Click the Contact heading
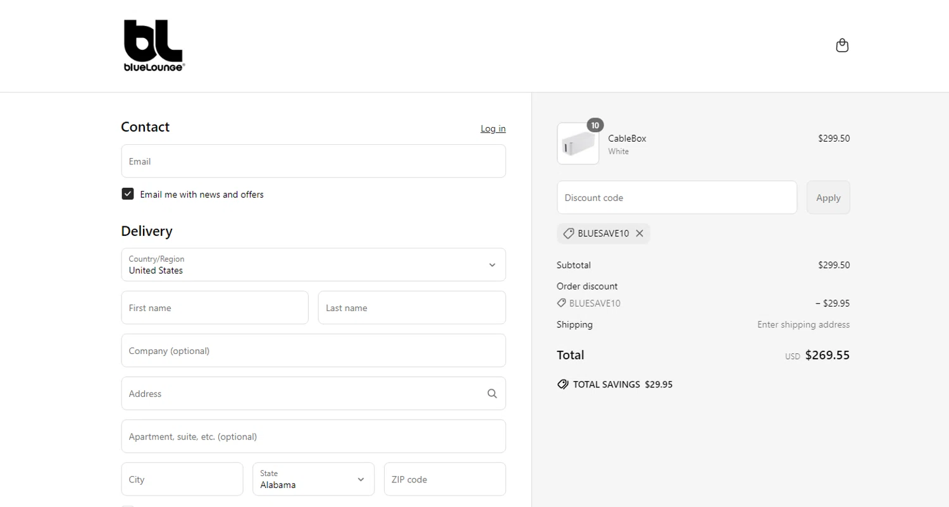This screenshot has height=507, width=949. [146, 127]
